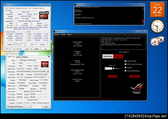This screenshot has width=168, height=119.
Task: Click the 'Heavy Multitasking Test Done!' log line
Action: pyautogui.click(x=83, y=24)
